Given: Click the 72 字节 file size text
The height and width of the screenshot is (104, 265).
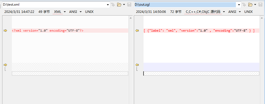Looking at the screenshot, I should (x=176, y=12).
